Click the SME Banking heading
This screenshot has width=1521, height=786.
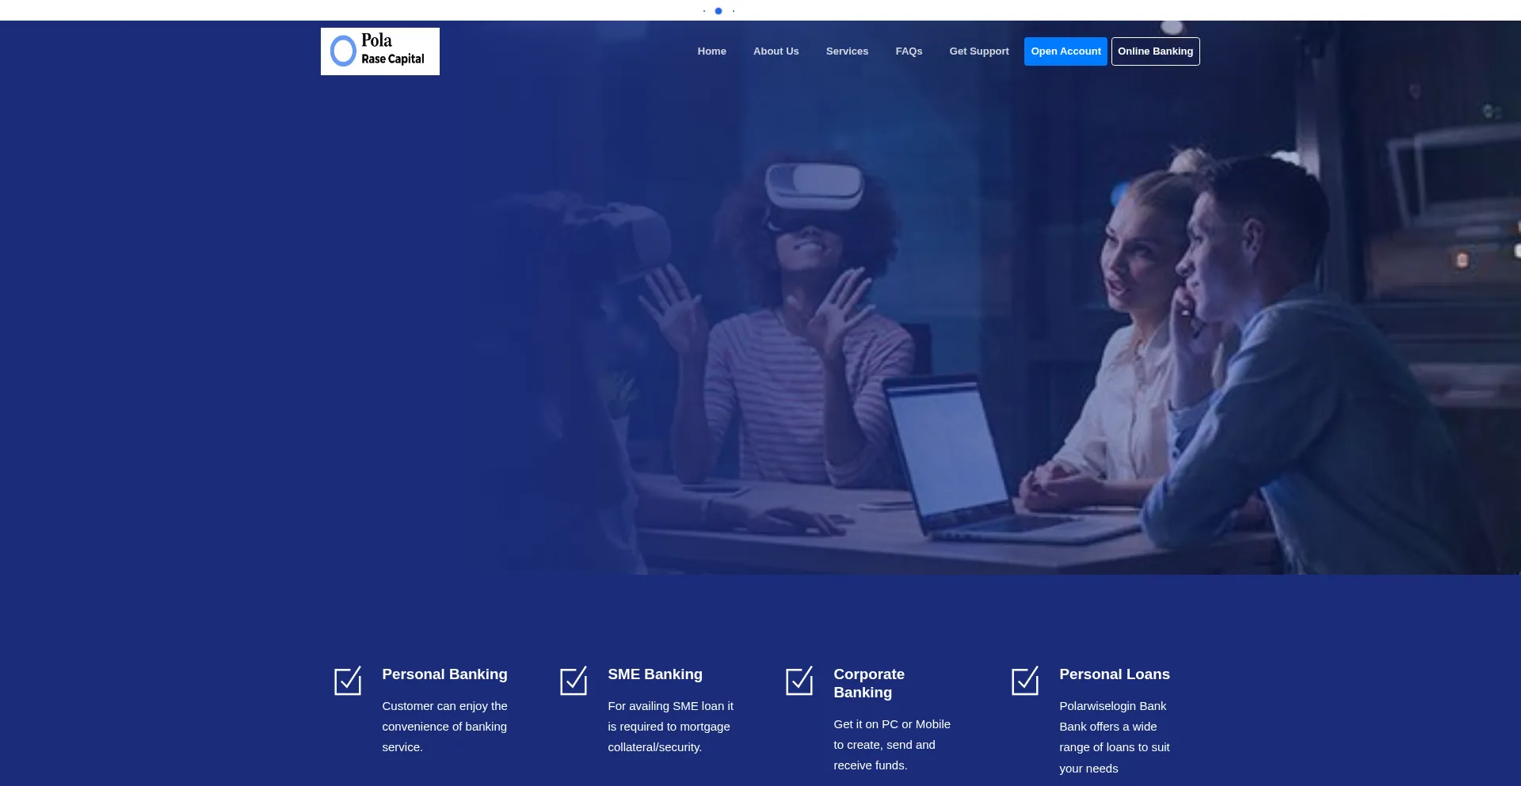tap(655, 674)
